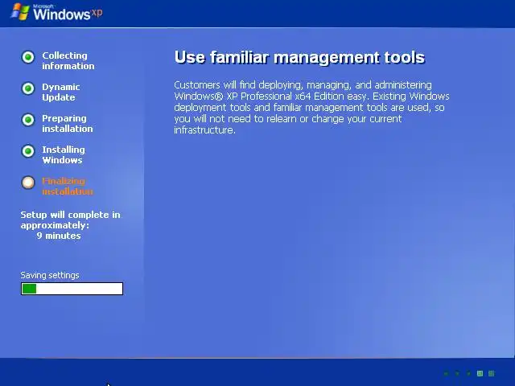Click the green bullet beside Dynamic Update
The image size is (515, 386).
coord(28,88)
